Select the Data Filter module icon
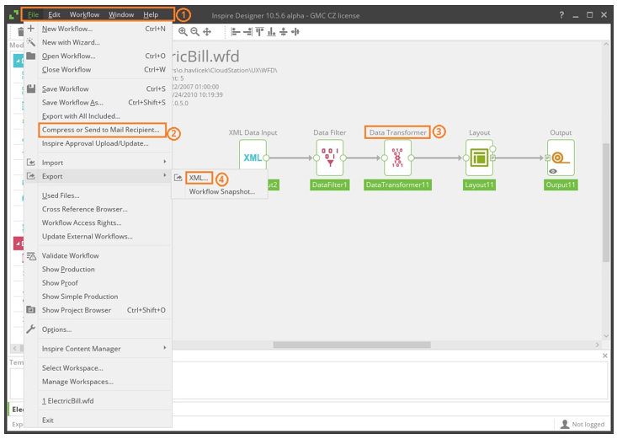Viewport: 617px width, 439px height. [330, 158]
